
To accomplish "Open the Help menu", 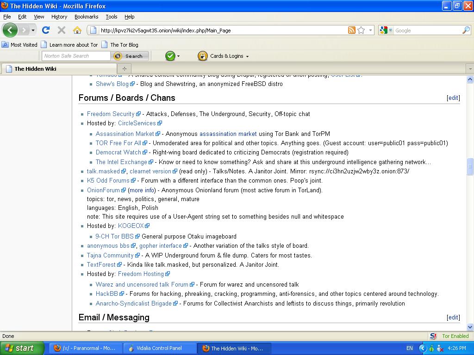I will pyautogui.click(x=130, y=17).
